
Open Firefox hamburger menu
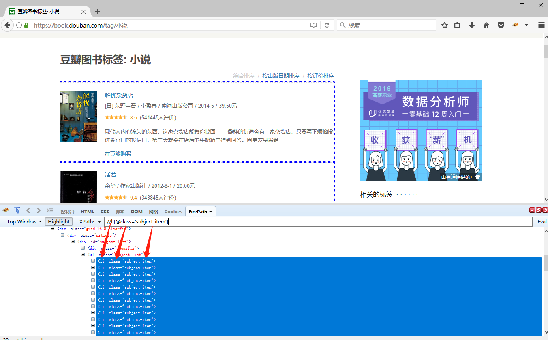click(x=541, y=25)
